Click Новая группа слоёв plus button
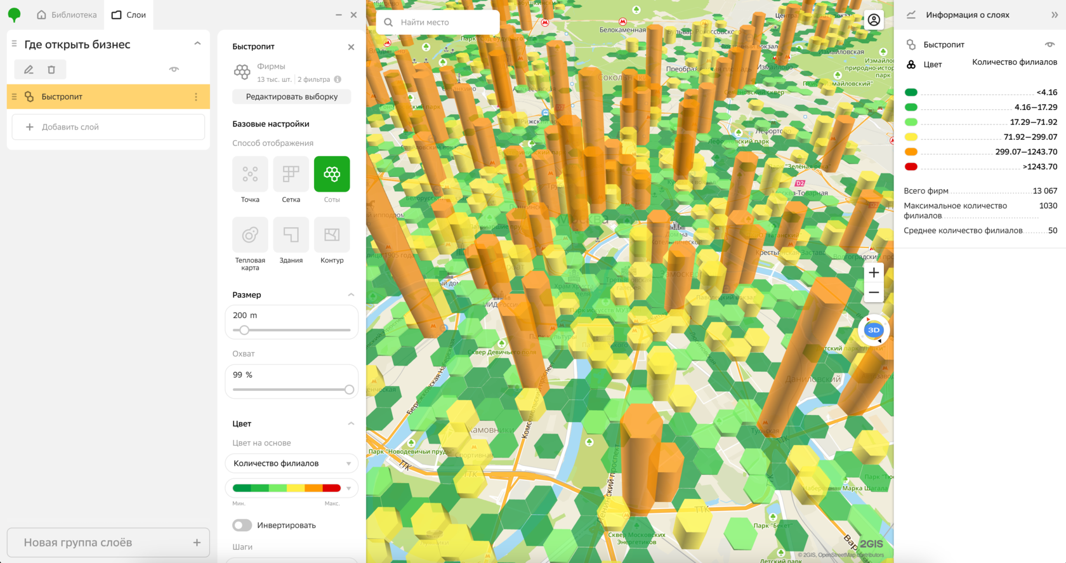This screenshot has height=563, width=1066. [197, 543]
